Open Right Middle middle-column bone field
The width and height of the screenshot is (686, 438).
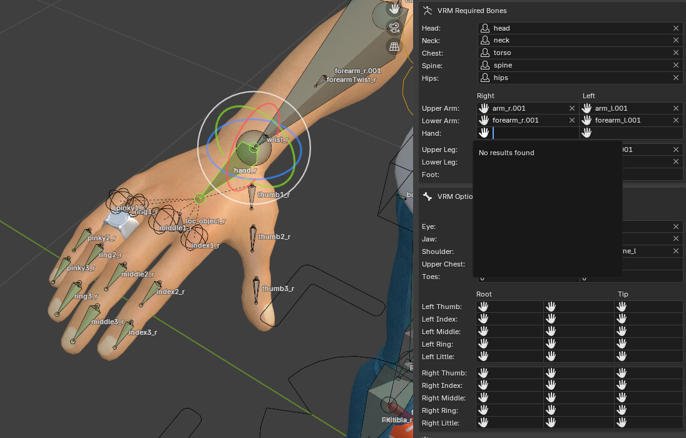coord(579,398)
